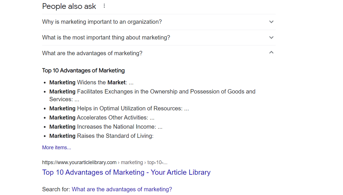This screenshot has width=343, height=195.
Task: Click the bold "Top 10 Advantages of Marketing" heading
Action: click(83, 70)
